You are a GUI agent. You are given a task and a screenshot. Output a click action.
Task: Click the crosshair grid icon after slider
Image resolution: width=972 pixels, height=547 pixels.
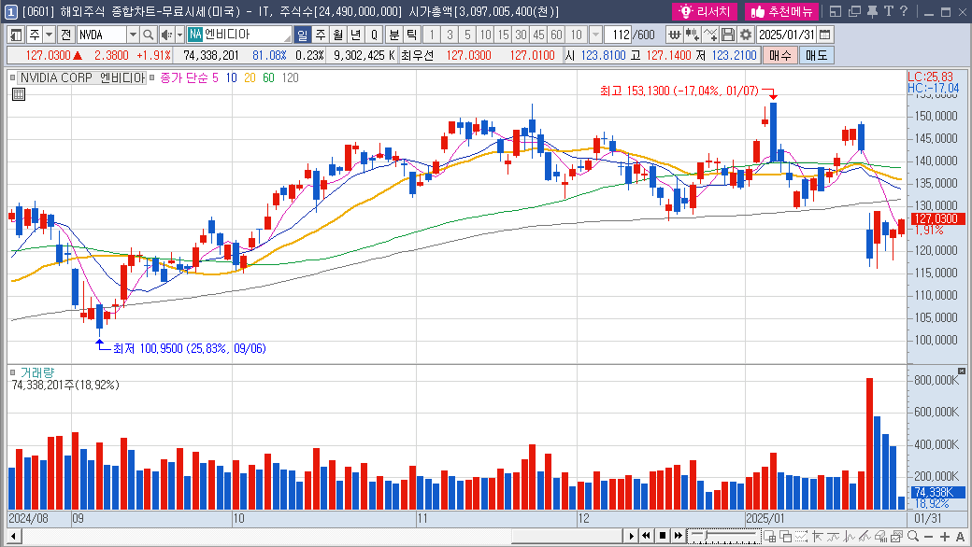tap(769, 536)
